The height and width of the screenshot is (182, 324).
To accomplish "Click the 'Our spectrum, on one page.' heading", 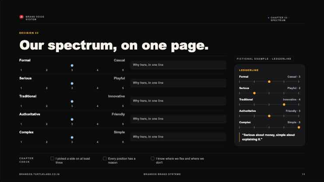I will point(114,45).
